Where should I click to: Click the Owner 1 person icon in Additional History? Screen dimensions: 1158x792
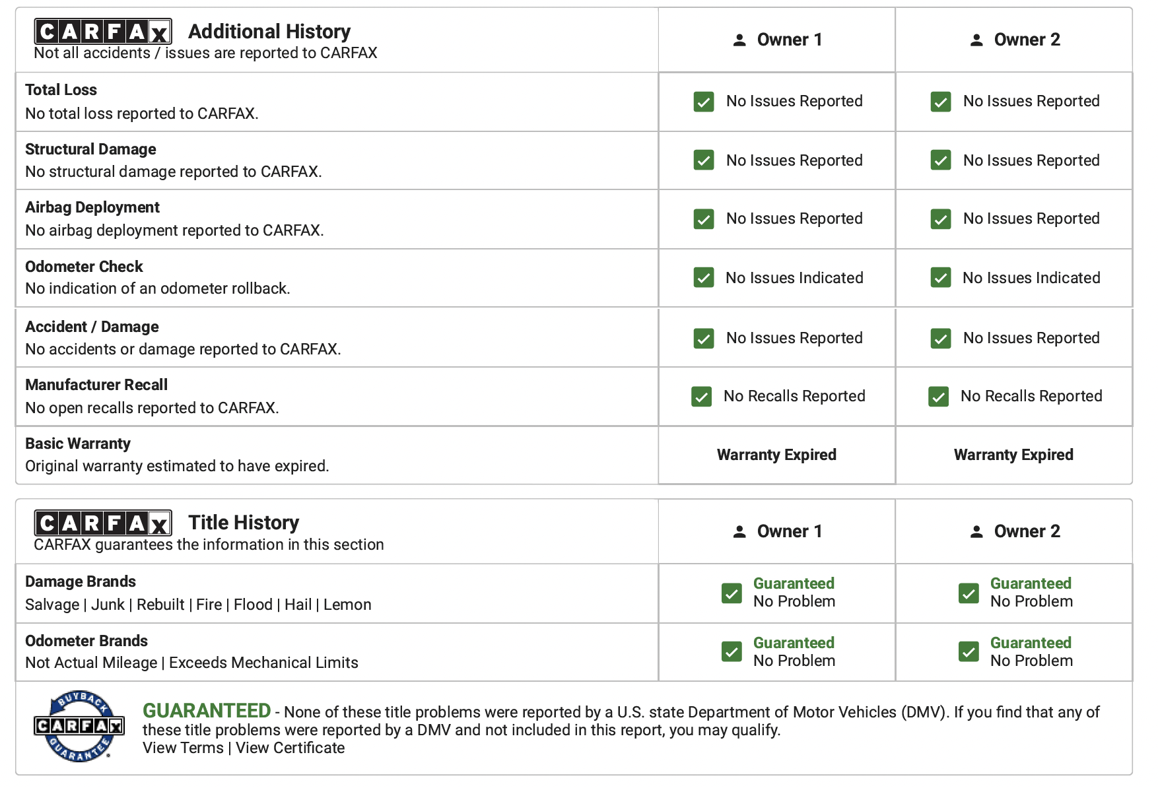click(x=739, y=40)
